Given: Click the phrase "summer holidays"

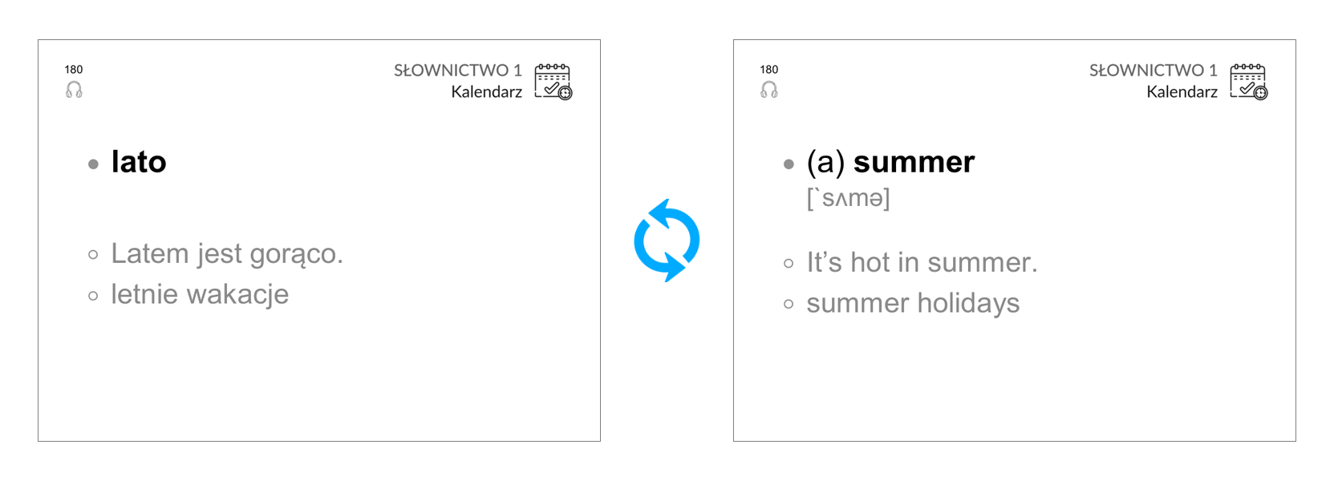Looking at the screenshot, I should (x=913, y=304).
